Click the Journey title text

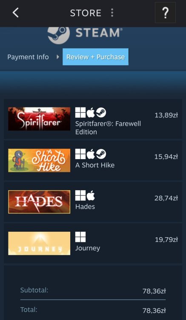pos(88,248)
